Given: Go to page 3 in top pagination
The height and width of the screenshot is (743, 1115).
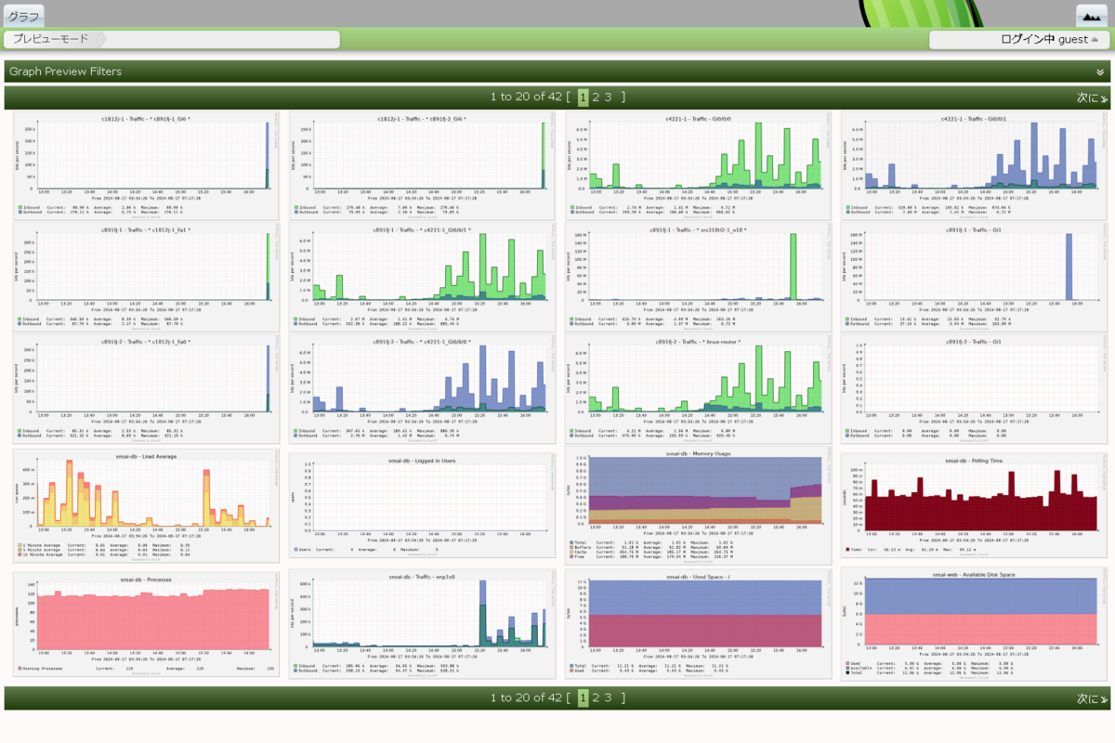Looking at the screenshot, I should 609,97.
